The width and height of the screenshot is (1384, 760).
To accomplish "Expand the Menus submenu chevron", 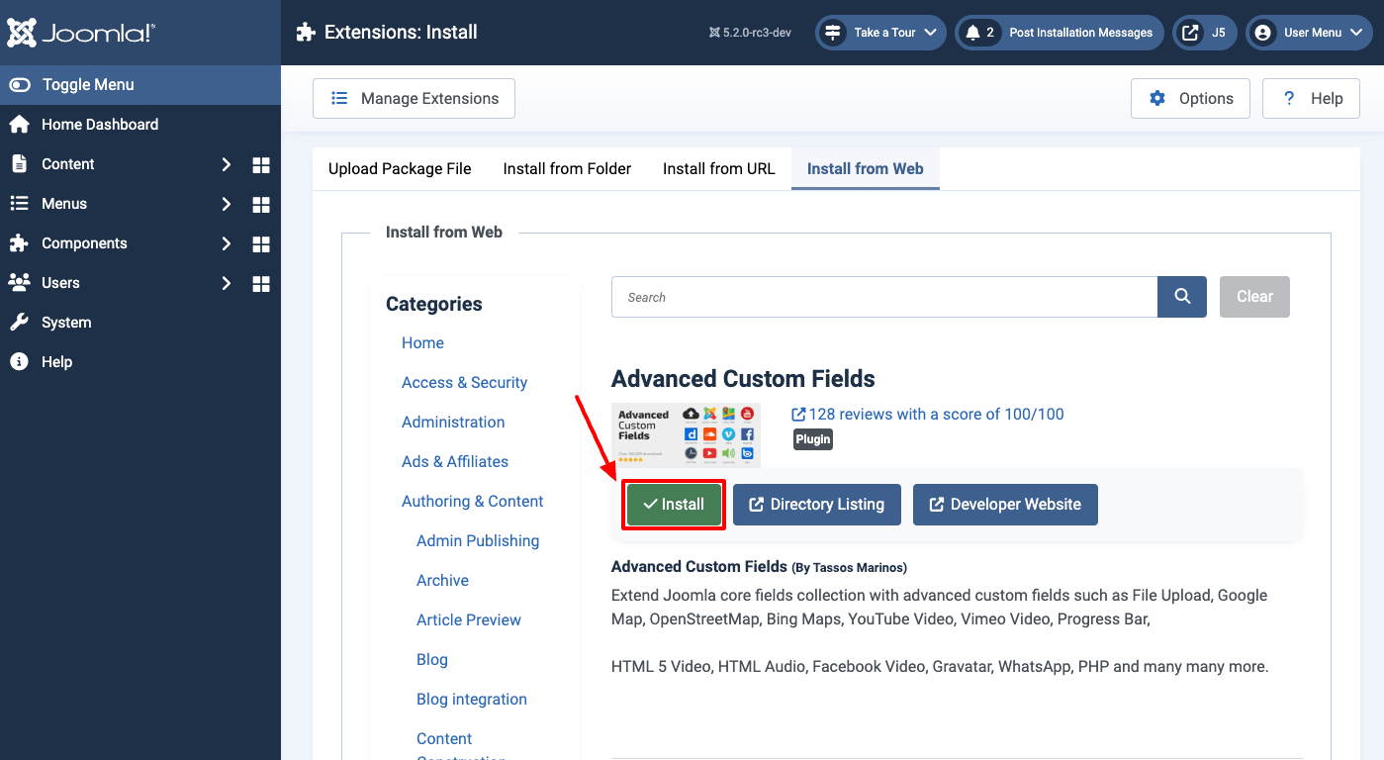I will click(x=226, y=204).
